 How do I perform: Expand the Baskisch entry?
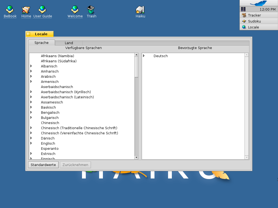pyautogui.click(x=31, y=107)
